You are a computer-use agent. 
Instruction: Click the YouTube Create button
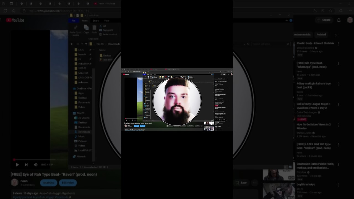[324, 20]
